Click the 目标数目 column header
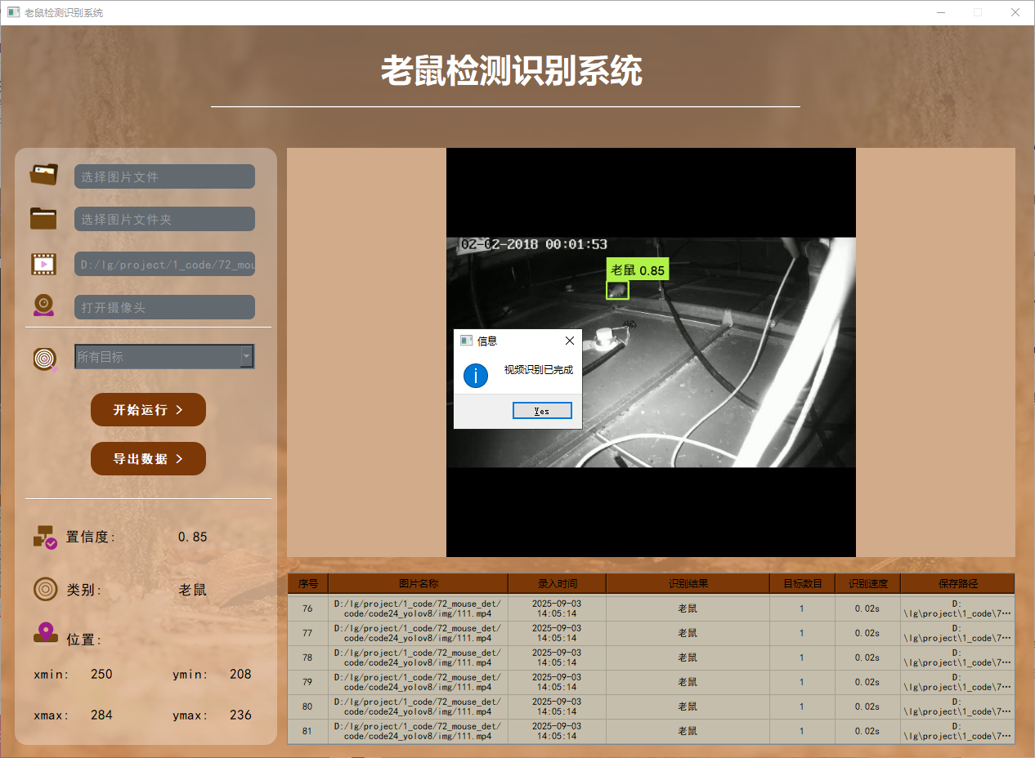1035x758 pixels. [803, 583]
